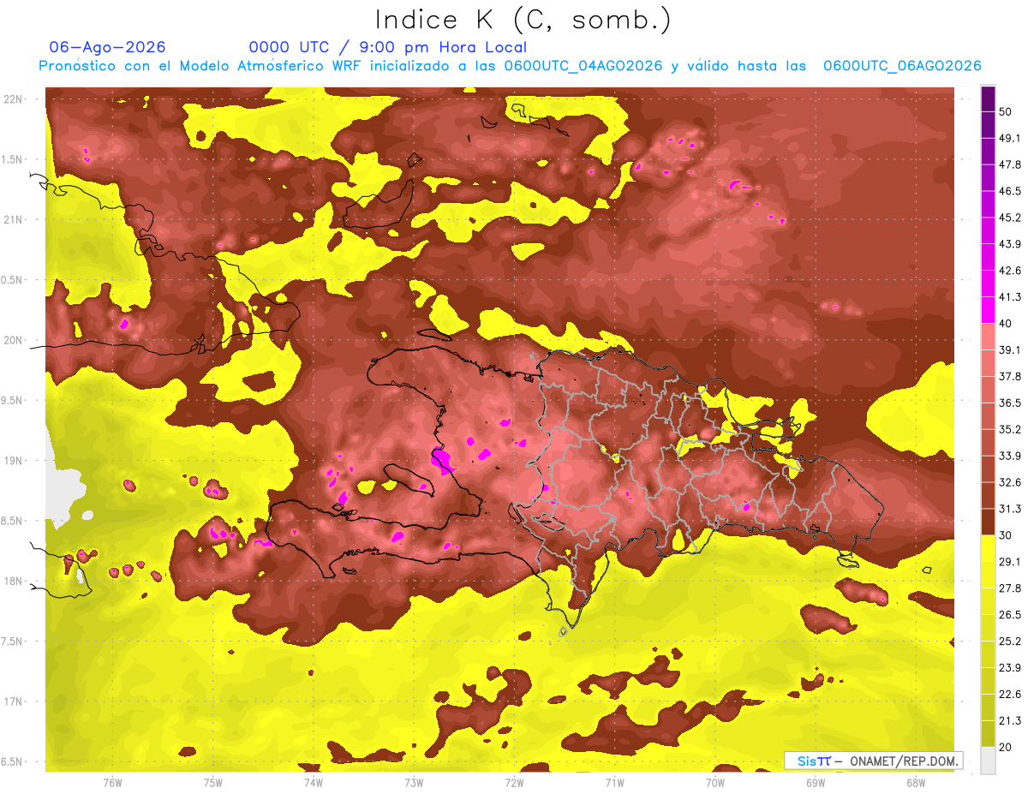Click the 75W longitude label
Screen dimensions: 1028x794
tap(213, 782)
